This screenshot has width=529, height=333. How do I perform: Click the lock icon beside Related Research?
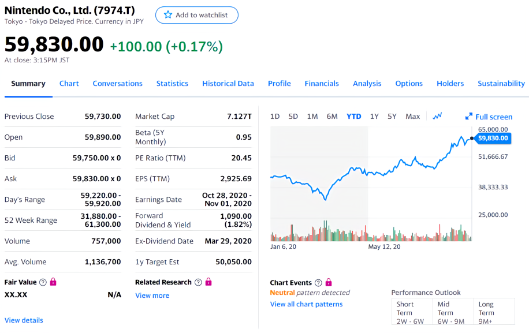click(x=208, y=282)
